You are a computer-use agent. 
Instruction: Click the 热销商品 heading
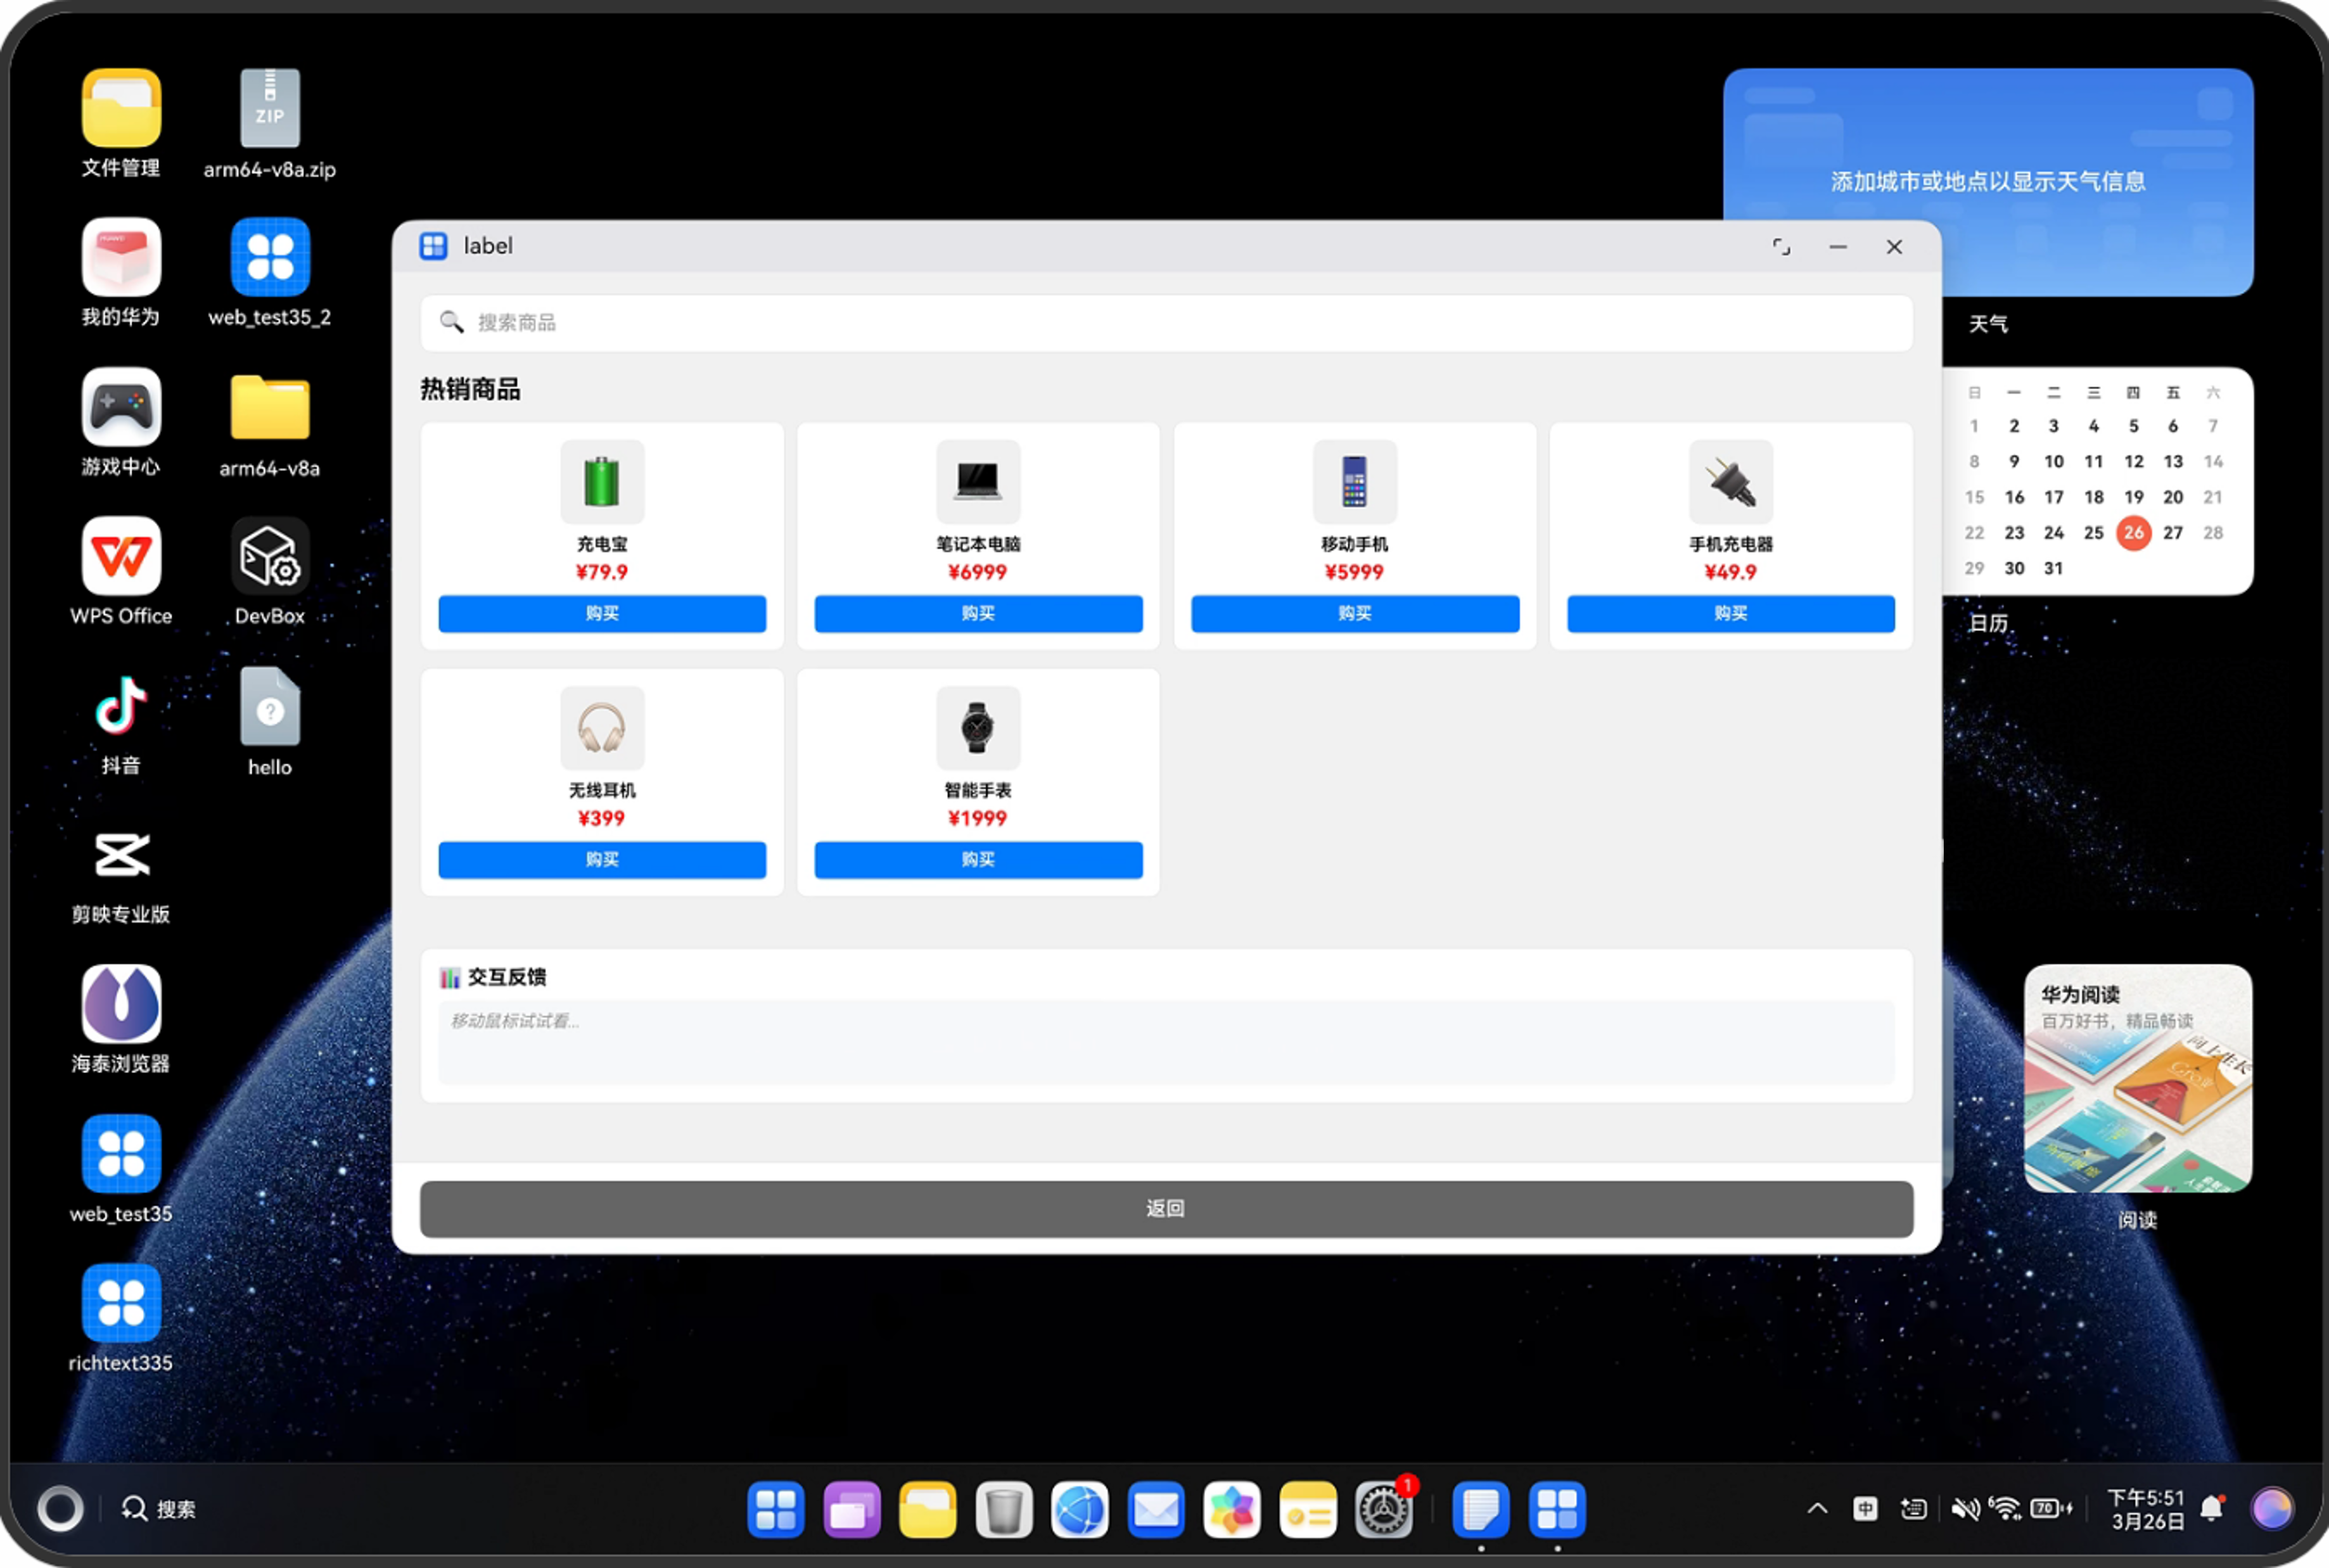coord(470,389)
